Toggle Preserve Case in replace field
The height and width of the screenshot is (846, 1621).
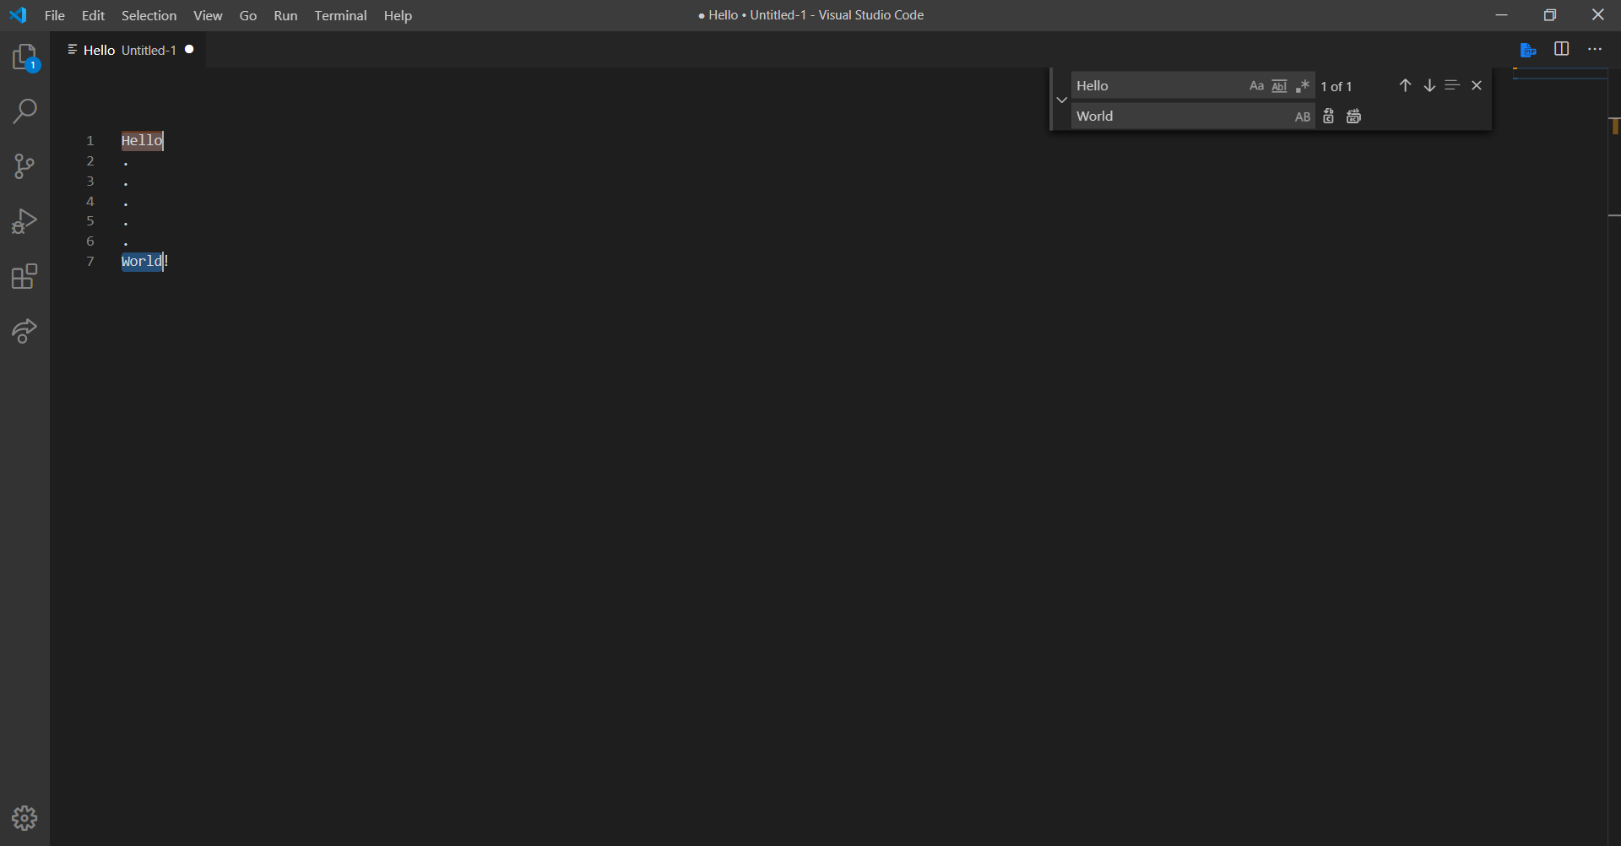click(x=1303, y=116)
